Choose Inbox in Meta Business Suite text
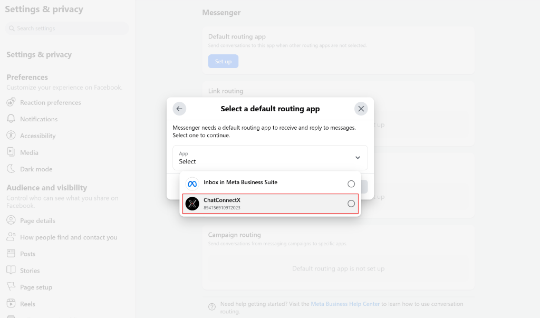Viewport: 540px width, 318px height. pos(240,182)
